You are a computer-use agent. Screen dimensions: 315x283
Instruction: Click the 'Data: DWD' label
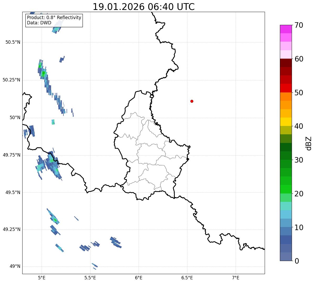click(x=39, y=23)
